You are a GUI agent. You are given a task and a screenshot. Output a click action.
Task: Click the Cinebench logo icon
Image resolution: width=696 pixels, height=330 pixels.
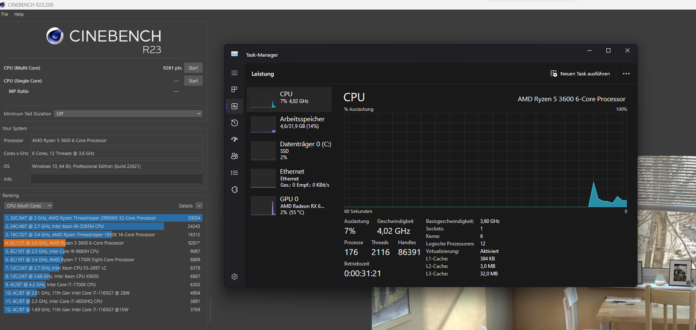coord(55,36)
